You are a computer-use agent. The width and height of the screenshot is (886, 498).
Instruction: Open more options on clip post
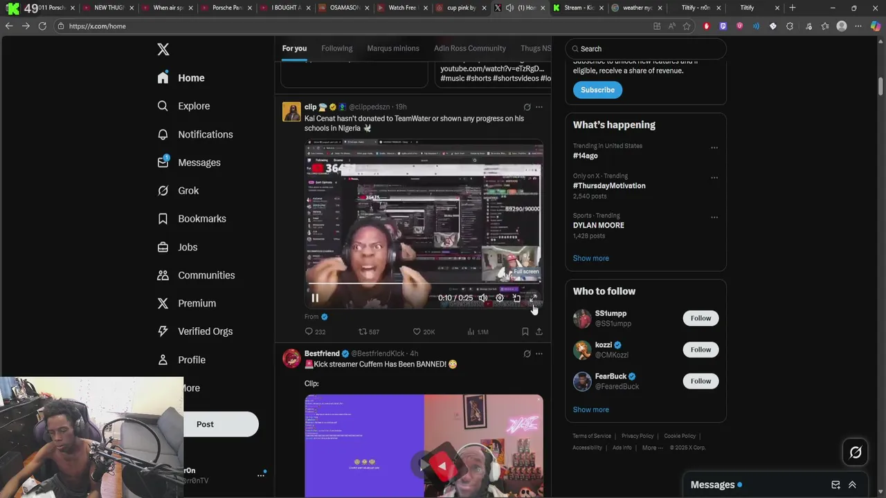tap(539, 107)
